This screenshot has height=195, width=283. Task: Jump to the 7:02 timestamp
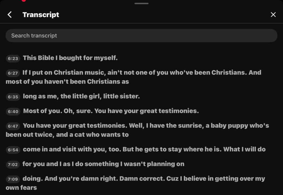(x=13, y=164)
